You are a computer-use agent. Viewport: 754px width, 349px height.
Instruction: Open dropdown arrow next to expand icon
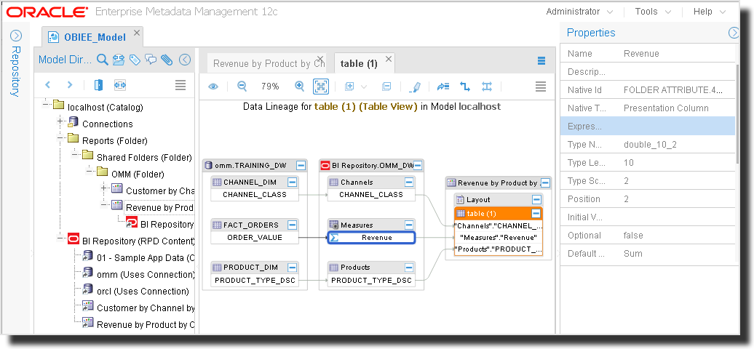(x=364, y=87)
